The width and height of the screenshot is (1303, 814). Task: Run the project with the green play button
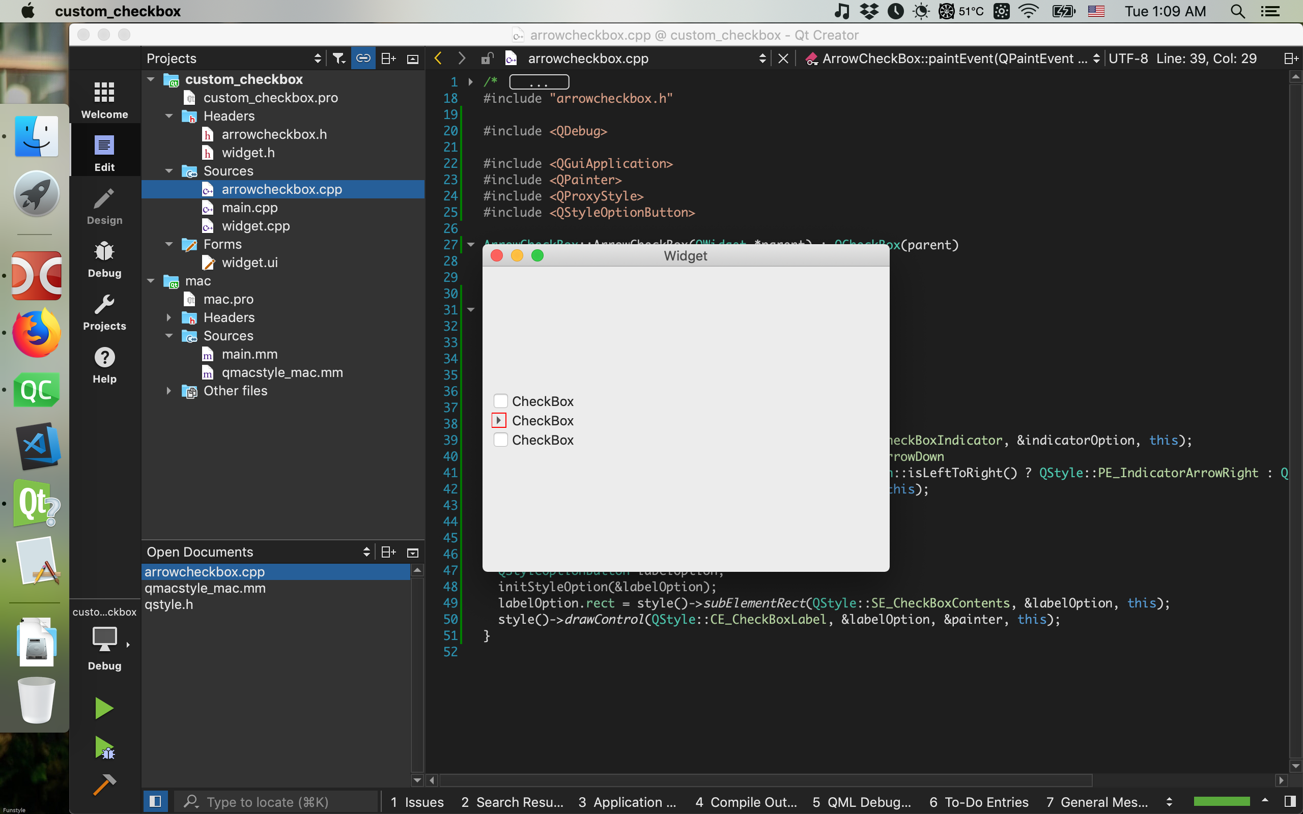coord(104,707)
